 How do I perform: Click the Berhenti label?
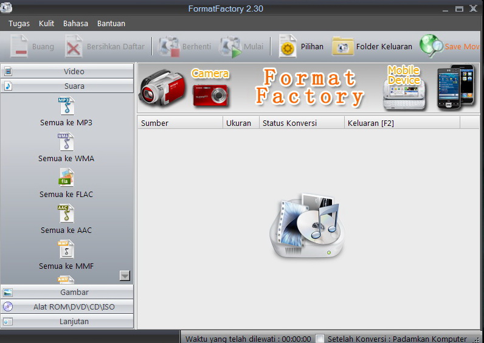pyautogui.click(x=196, y=46)
